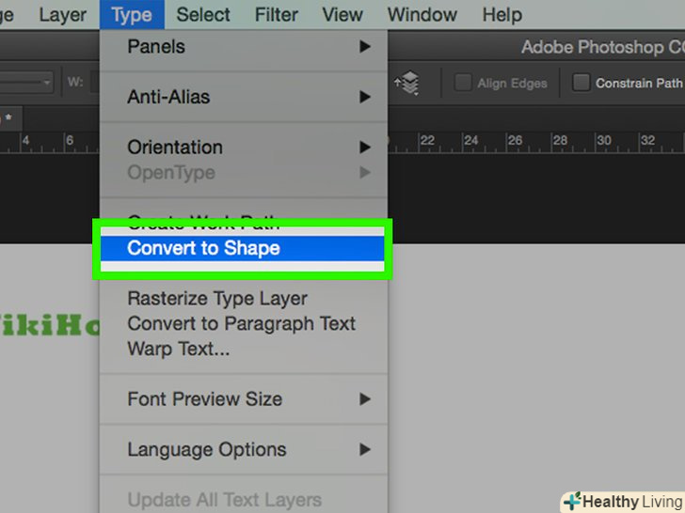Screen dimensions: 685x513
Task: Choose Convert to Paragraph Text
Action: tap(241, 324)
